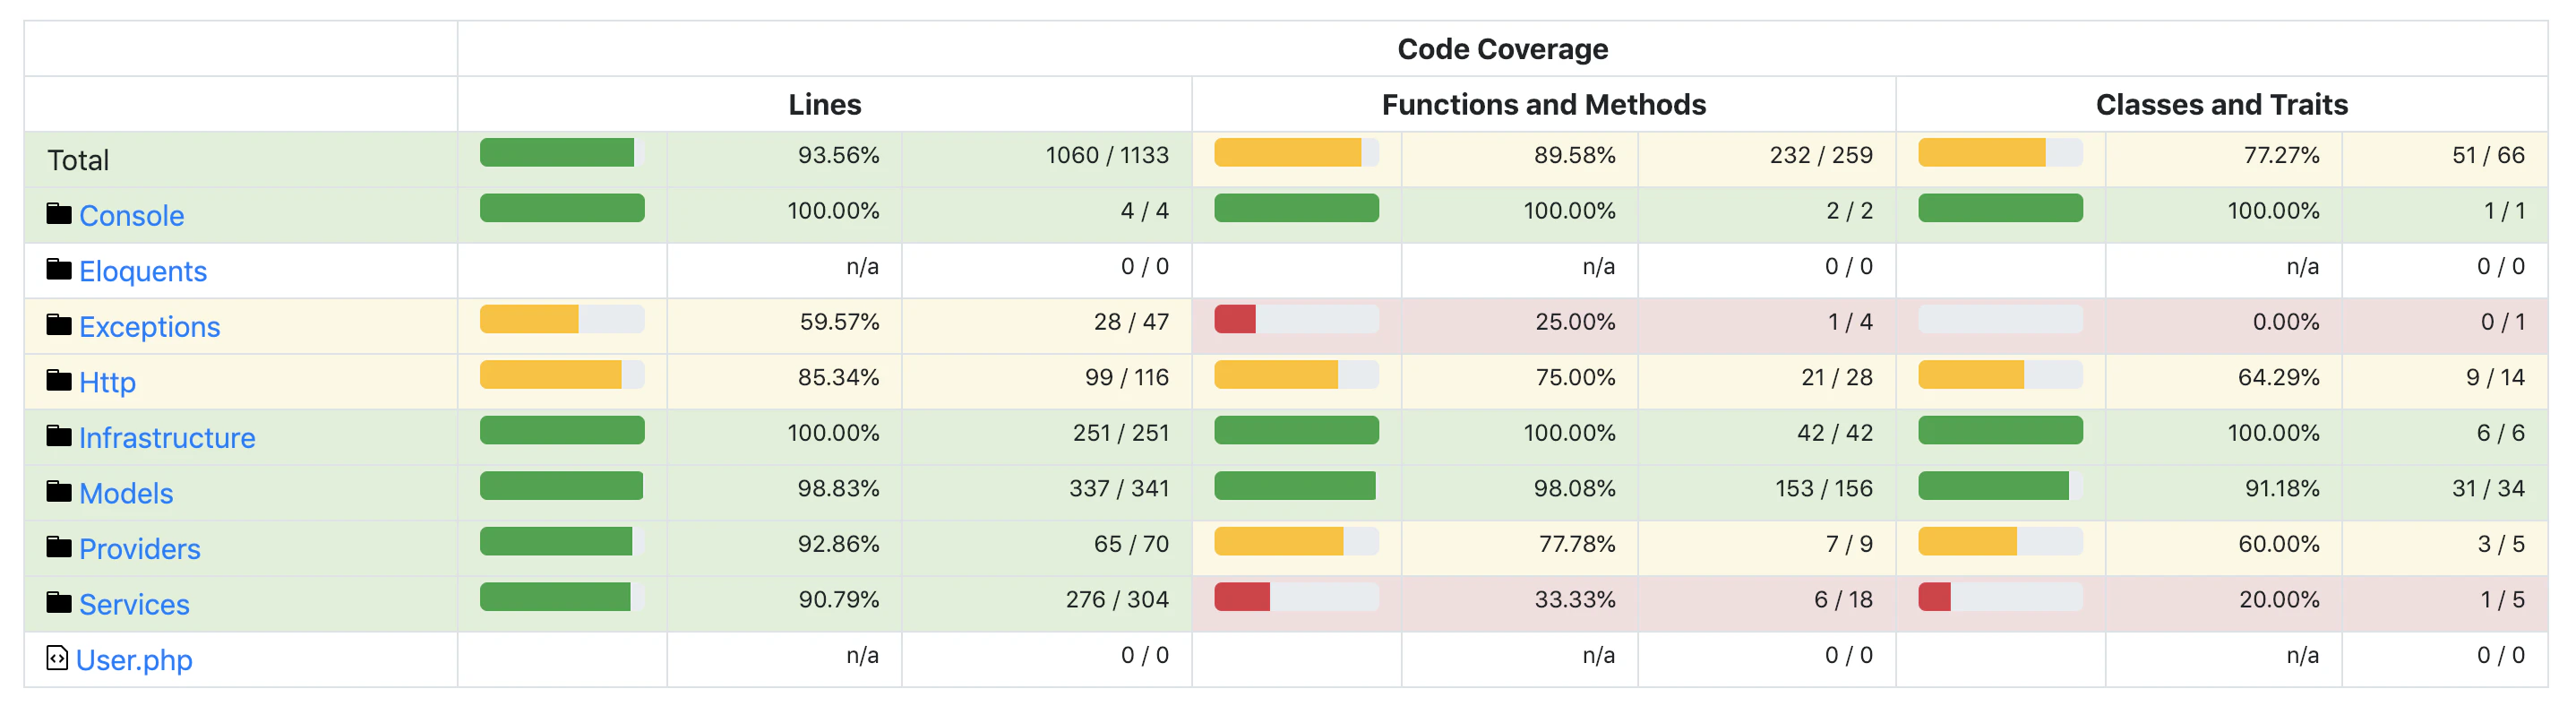Click the Lines column header
This screenshot has height=706, width=2576.
(824, 104)
